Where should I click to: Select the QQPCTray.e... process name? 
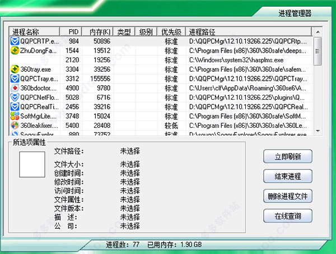[39, 78]
